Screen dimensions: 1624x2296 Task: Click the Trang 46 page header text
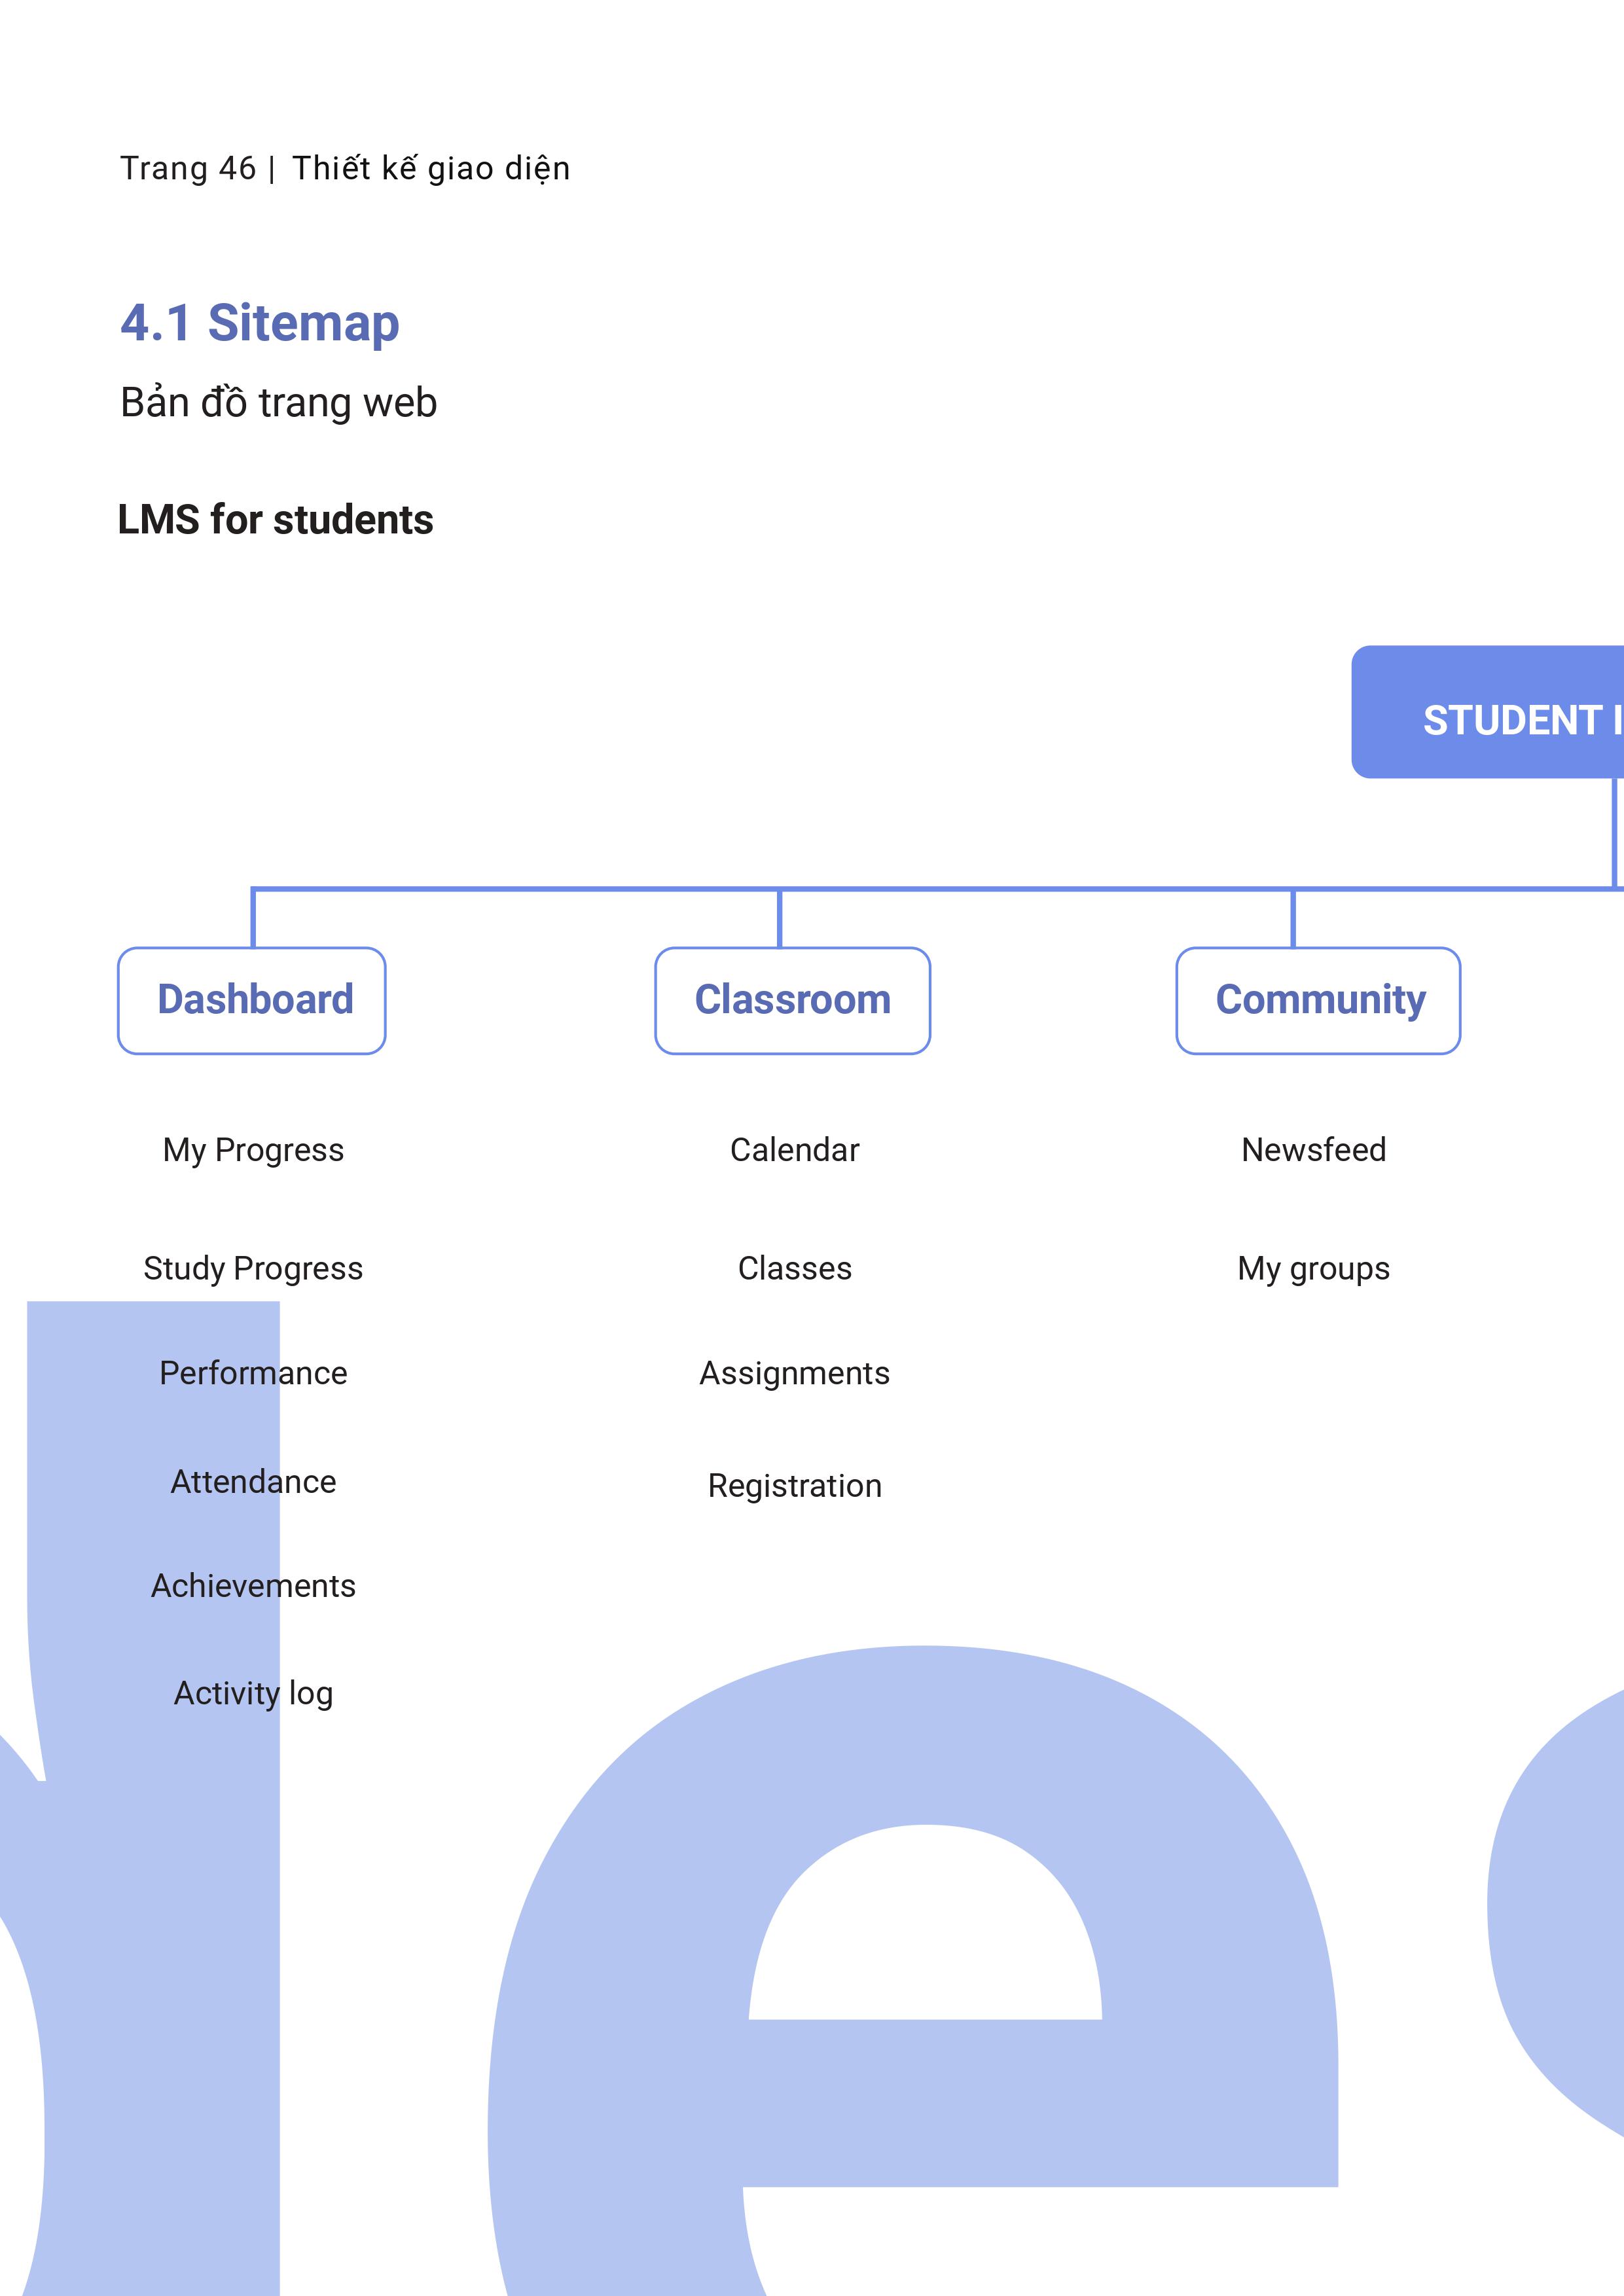coord(188,168)
